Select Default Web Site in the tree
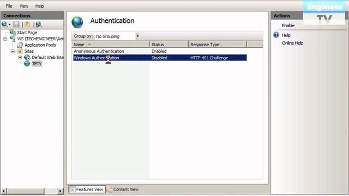The width and height of the screenshot is (349, 196). pos(47,57)
